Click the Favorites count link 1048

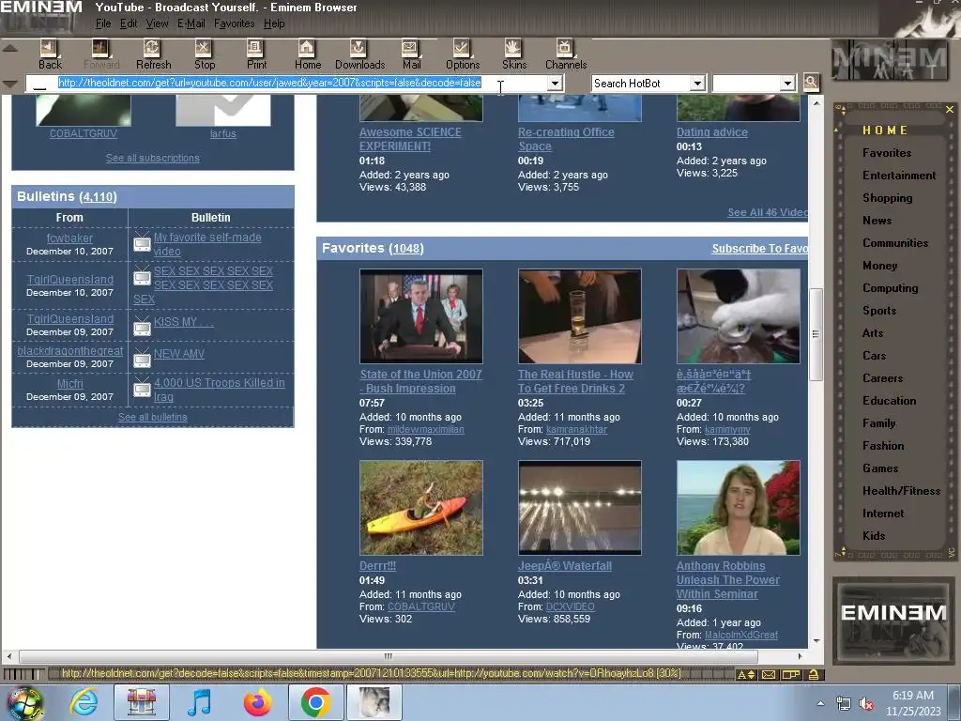pyautogui.click(x=406, y=248)
